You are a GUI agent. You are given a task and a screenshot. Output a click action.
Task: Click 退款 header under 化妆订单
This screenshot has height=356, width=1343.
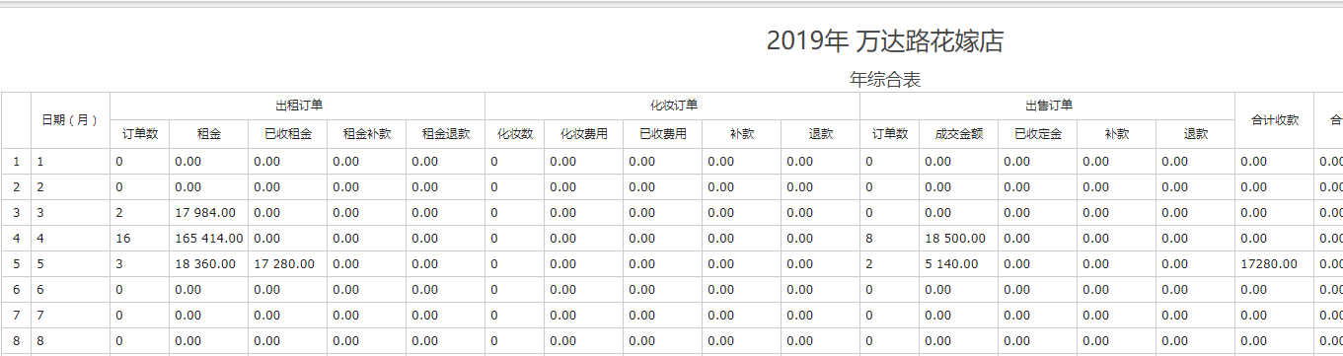tap(821, 134)
